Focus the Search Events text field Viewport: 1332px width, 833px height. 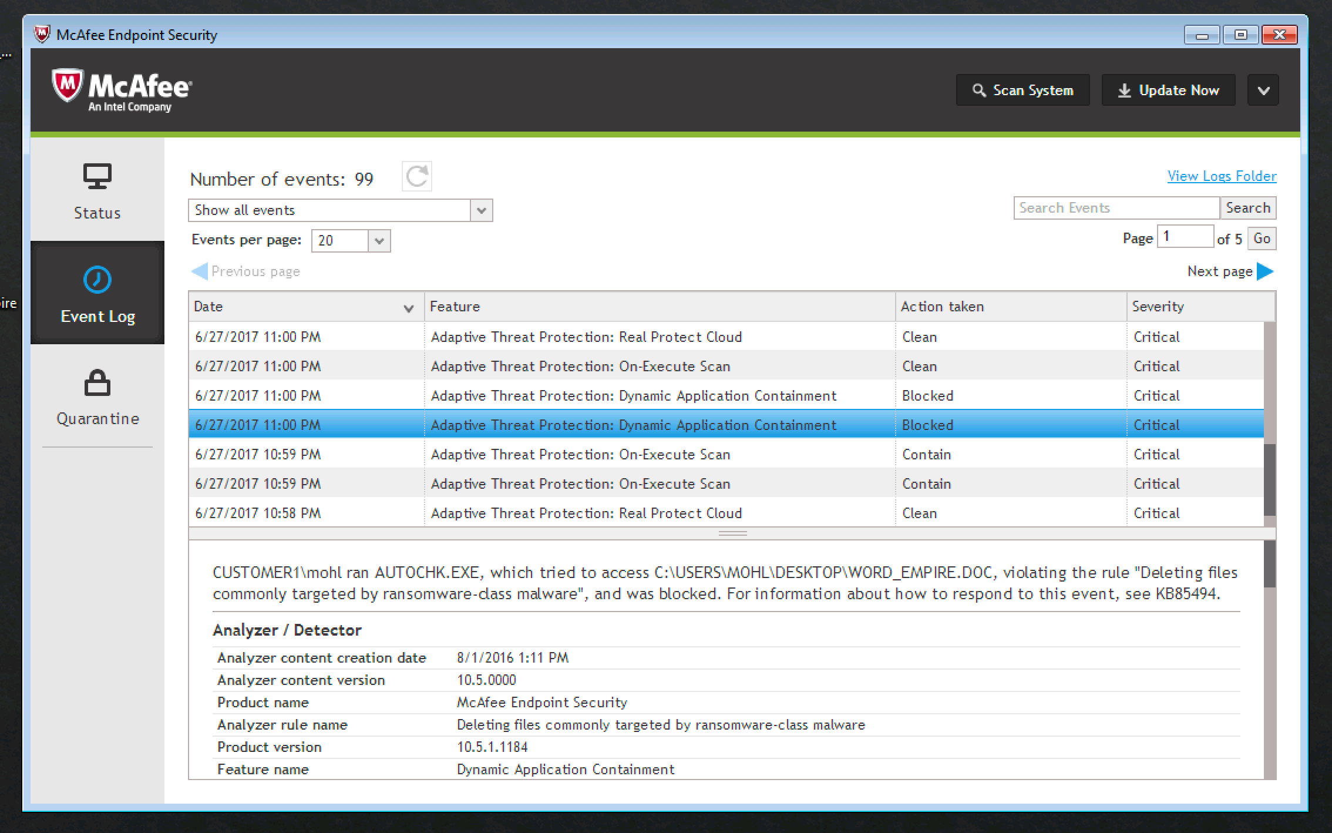1116,208
